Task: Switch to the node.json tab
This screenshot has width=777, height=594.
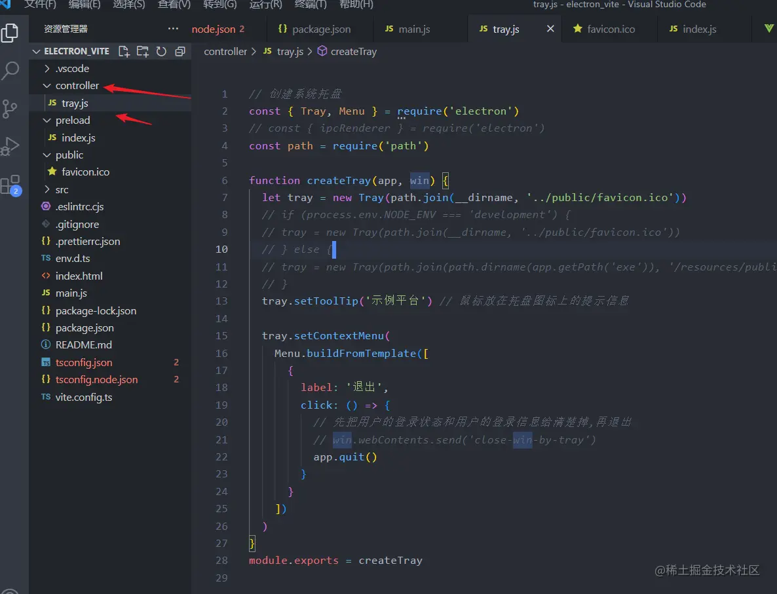Action: [218, 29]
